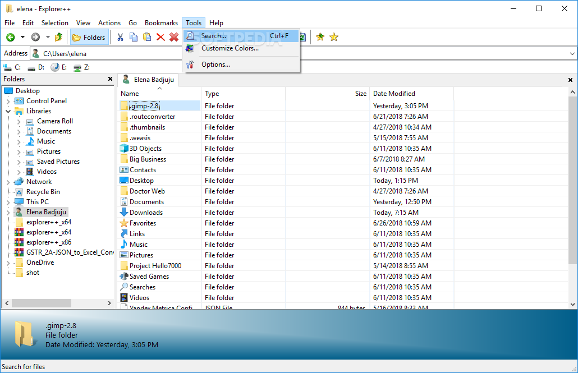Open the Back button history dropdown
This screenshot has width=578, height=373.
coord(22,37)
